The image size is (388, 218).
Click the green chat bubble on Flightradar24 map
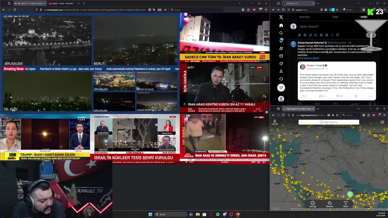350,194
